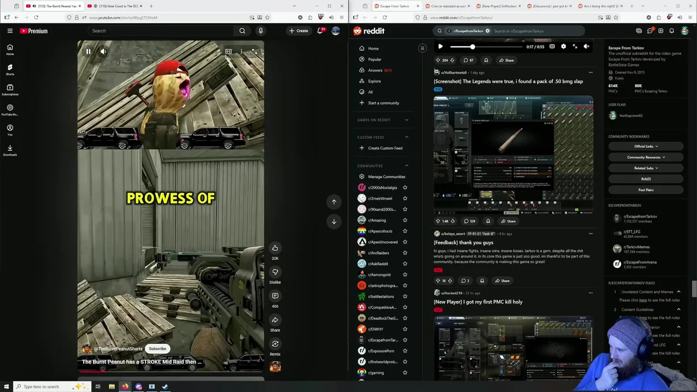697x392 pixels.
Task: Open Reddit notifications bell
Action: (x=671, y=31)
